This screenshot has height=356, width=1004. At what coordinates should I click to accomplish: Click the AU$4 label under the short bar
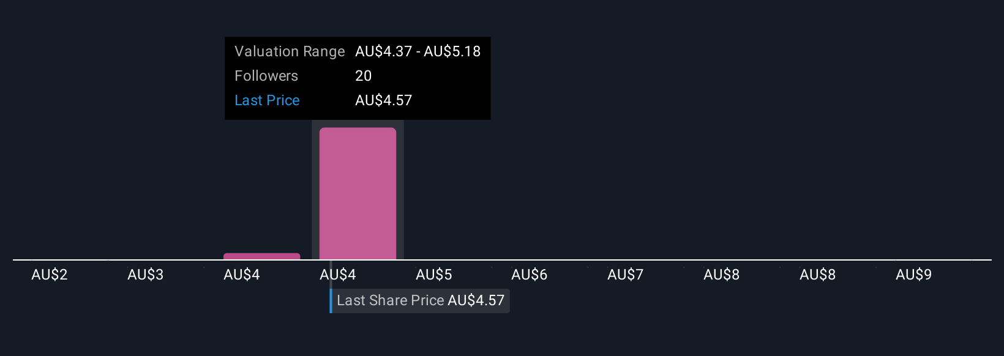(242, 275)
